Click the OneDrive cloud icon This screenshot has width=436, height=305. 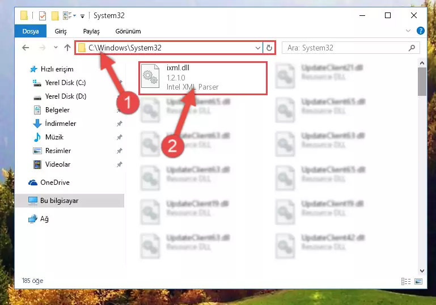point(33,183)
